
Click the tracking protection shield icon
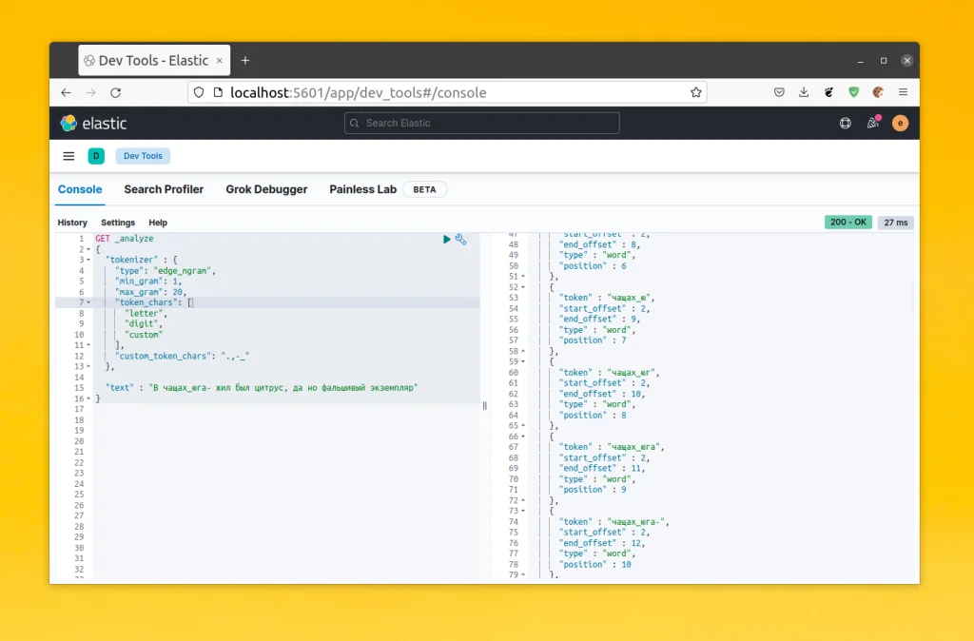[197, 92]
